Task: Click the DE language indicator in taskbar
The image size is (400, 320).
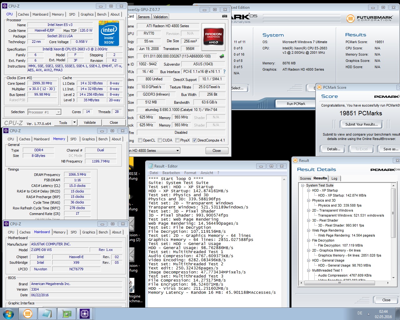Action: 360,313
